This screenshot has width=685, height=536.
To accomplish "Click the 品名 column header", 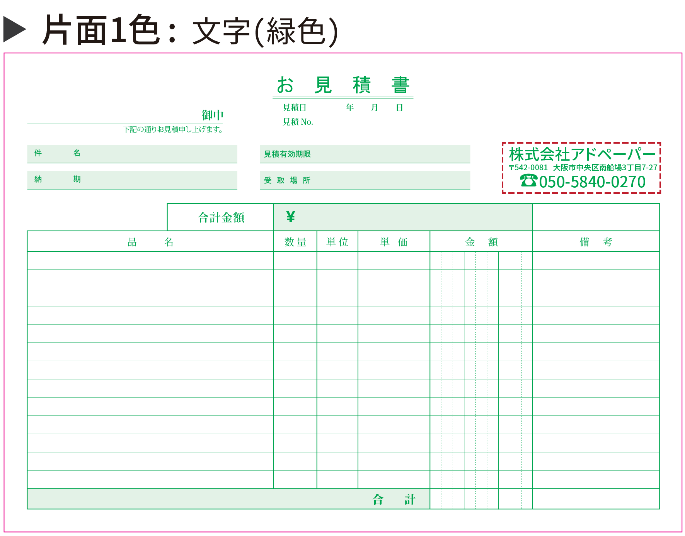I will click(150, 242).
